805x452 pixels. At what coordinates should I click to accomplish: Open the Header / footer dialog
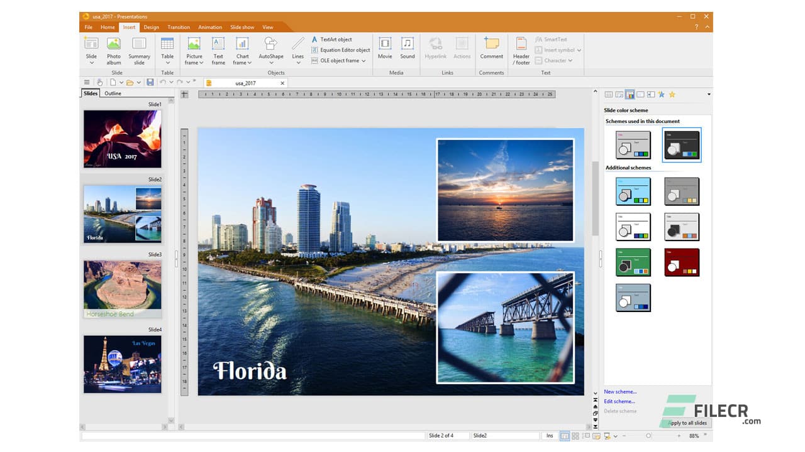tap(521, 50)
